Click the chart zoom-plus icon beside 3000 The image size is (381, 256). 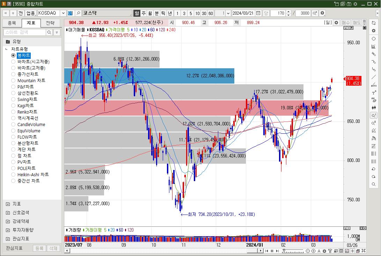pos(315,13)
